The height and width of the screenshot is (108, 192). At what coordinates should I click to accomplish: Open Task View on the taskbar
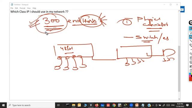point(58,105)
